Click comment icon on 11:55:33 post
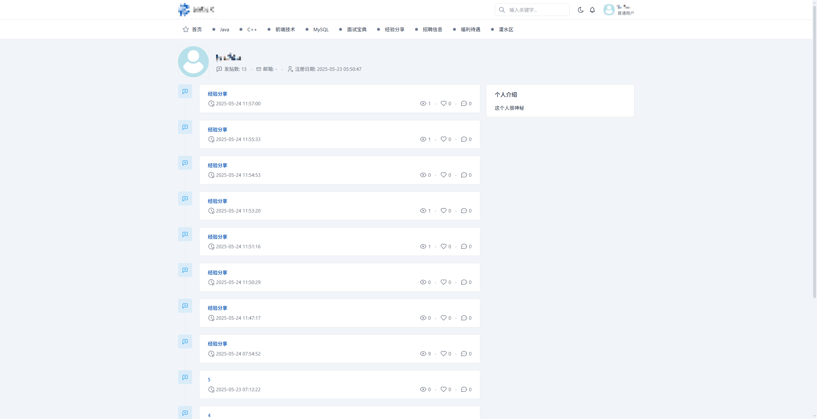 [x=464, y=139]
